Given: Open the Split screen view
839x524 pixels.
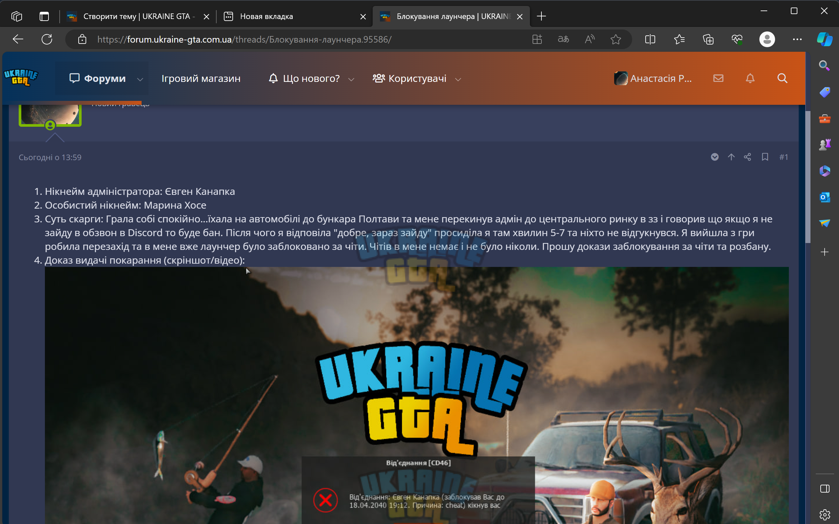Looking at the screenshot, I should click(x=650, y=39).
